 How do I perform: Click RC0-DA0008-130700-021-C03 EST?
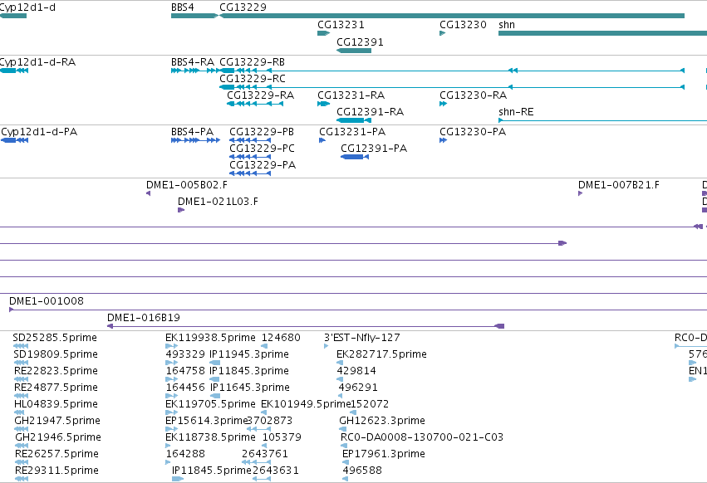click(343, 446)
